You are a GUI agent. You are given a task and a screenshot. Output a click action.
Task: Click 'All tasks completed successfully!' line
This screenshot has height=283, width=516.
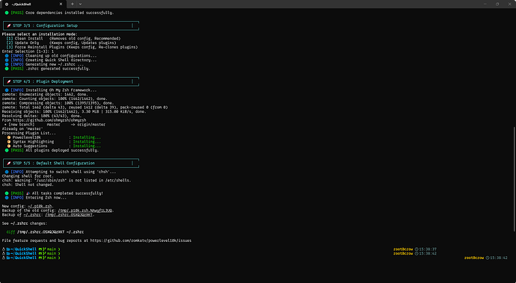pos(54,193)
